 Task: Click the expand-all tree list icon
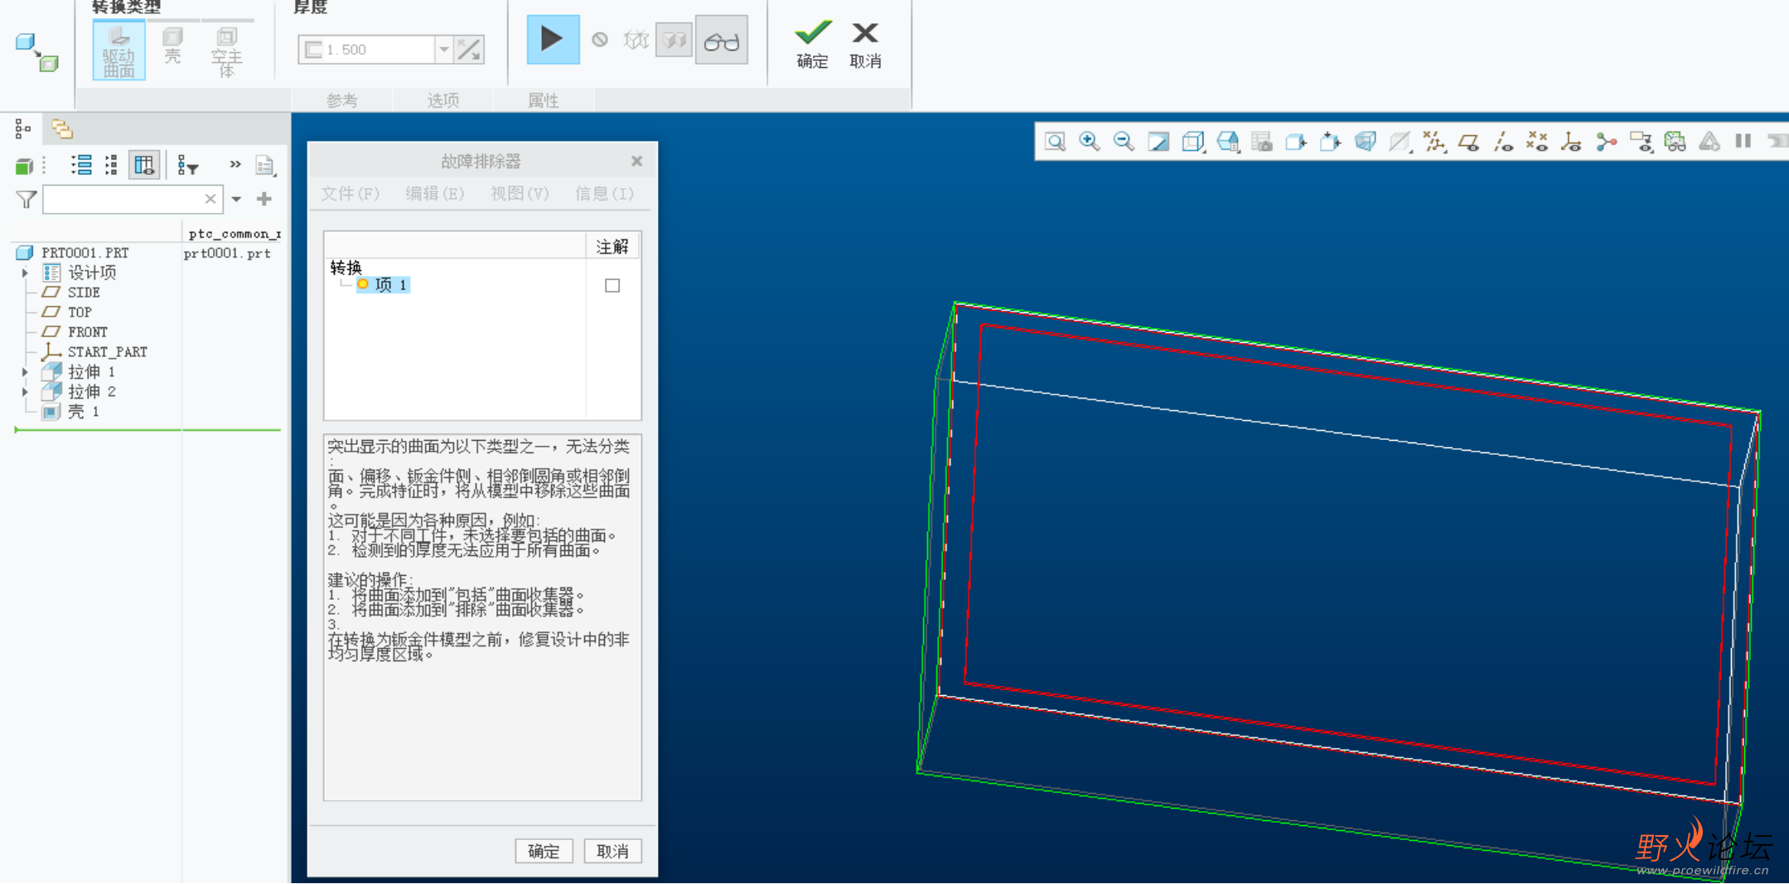click(x=81, y=165)
